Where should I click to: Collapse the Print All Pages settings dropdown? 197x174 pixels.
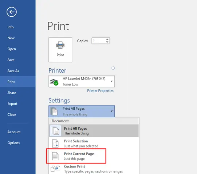point(111,111)
